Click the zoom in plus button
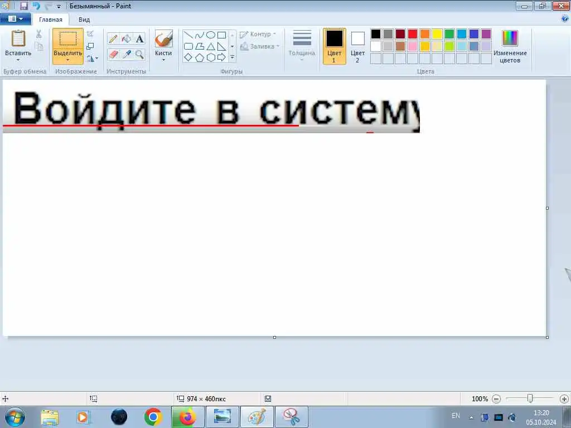 pos(564,399)
